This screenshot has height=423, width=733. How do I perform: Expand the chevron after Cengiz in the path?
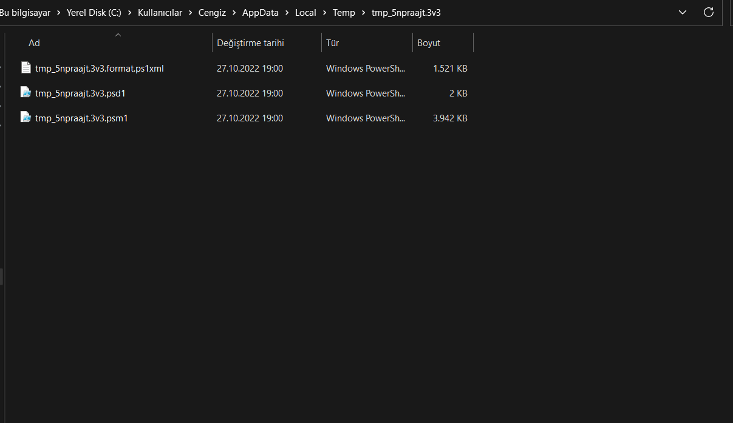tap(234, 13)
